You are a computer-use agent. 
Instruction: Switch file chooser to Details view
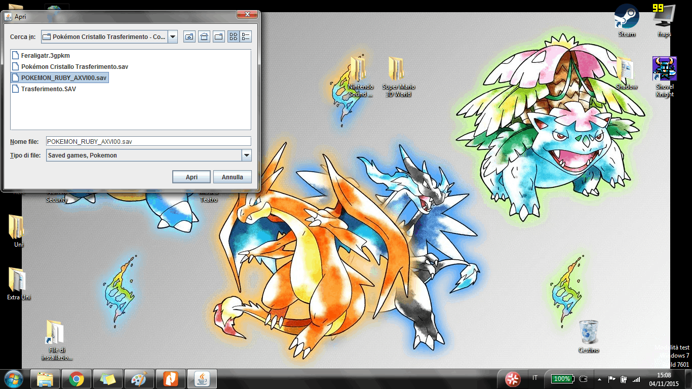click(246, 36)
